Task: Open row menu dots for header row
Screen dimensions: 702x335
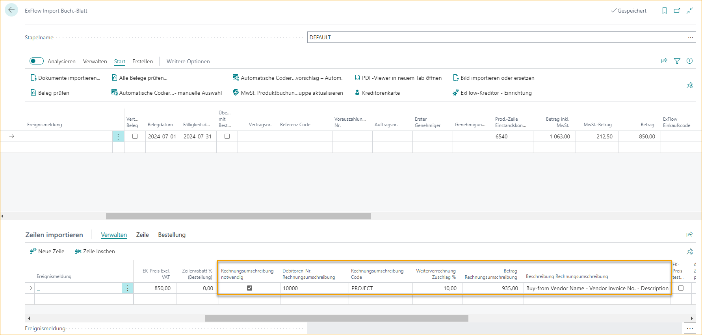Action: (x=118, y=136)
